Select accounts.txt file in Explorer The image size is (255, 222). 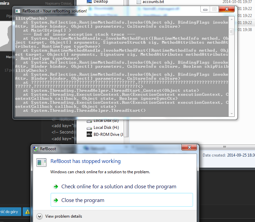point(153,2)
